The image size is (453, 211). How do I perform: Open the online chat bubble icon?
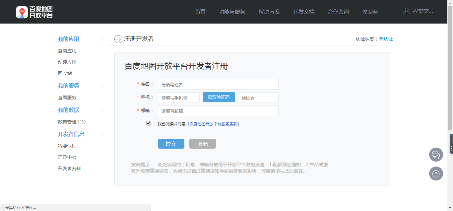pyautogui.click(x=436, y=155)
